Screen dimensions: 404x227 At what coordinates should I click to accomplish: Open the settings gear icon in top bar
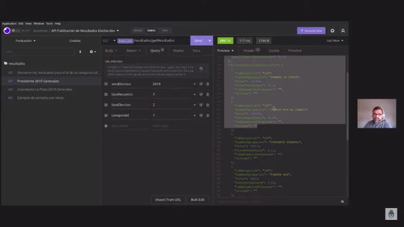(x=332, y=31)
